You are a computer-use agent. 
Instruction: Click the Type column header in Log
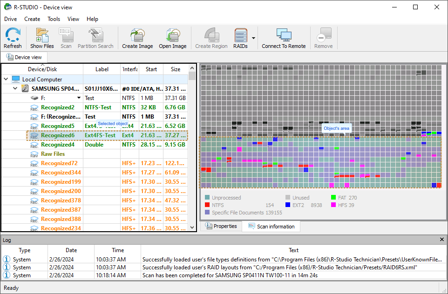(x=25, y=250)
